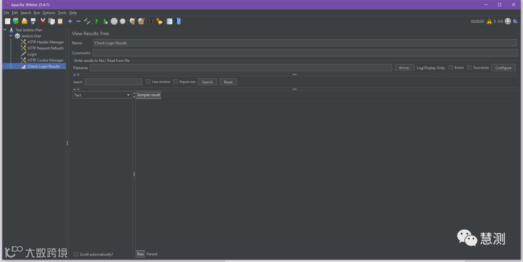Image resolution: width=523 pixels, height=262 pixels.
Task: Open the Help menu
Action: [73, 13]
